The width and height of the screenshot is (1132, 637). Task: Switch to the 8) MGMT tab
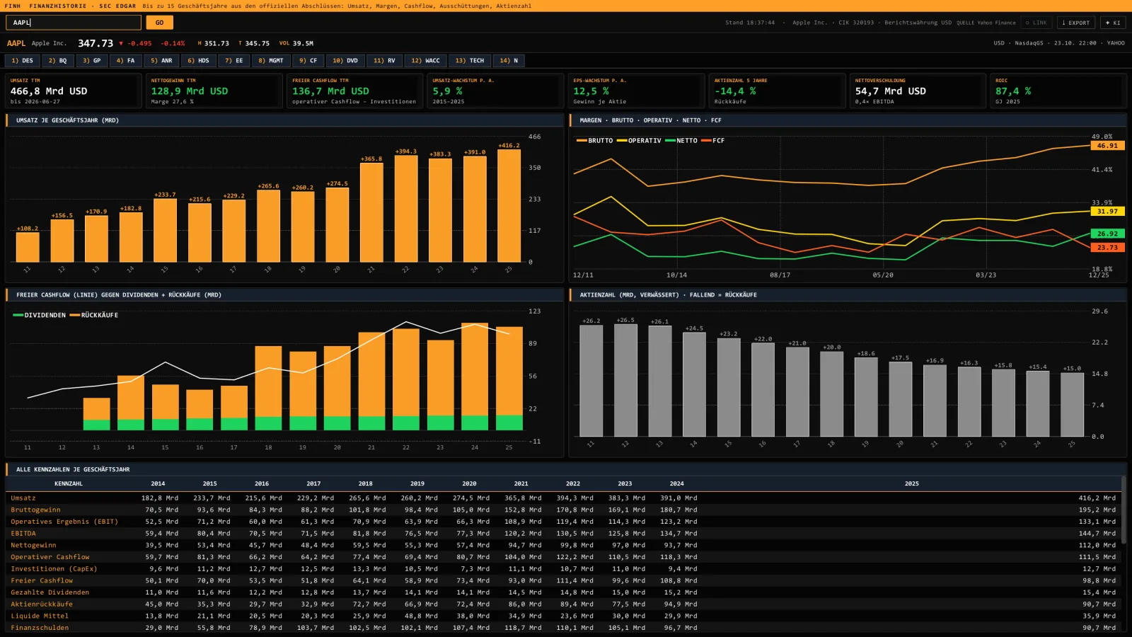[x=271, y=61]
